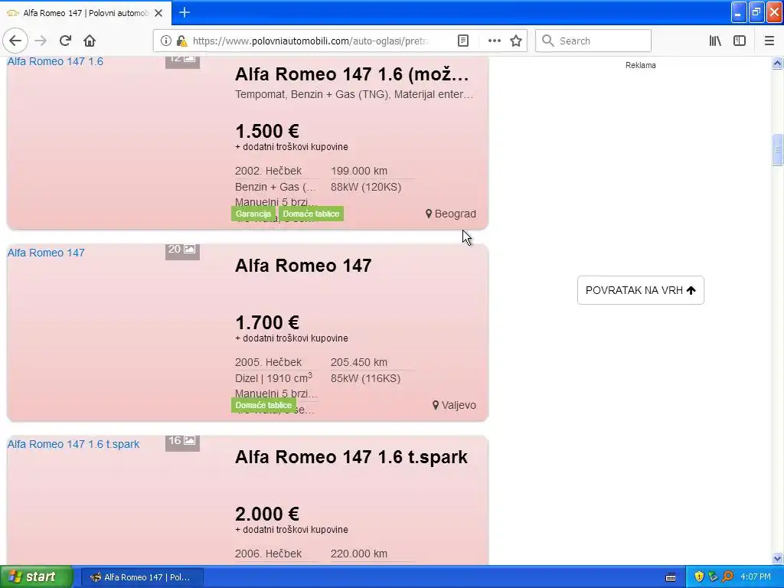Viewport: 784px width, 588px height.
Task: Click the Dizel | 1910 cm3 text
Action: [273, 378]
